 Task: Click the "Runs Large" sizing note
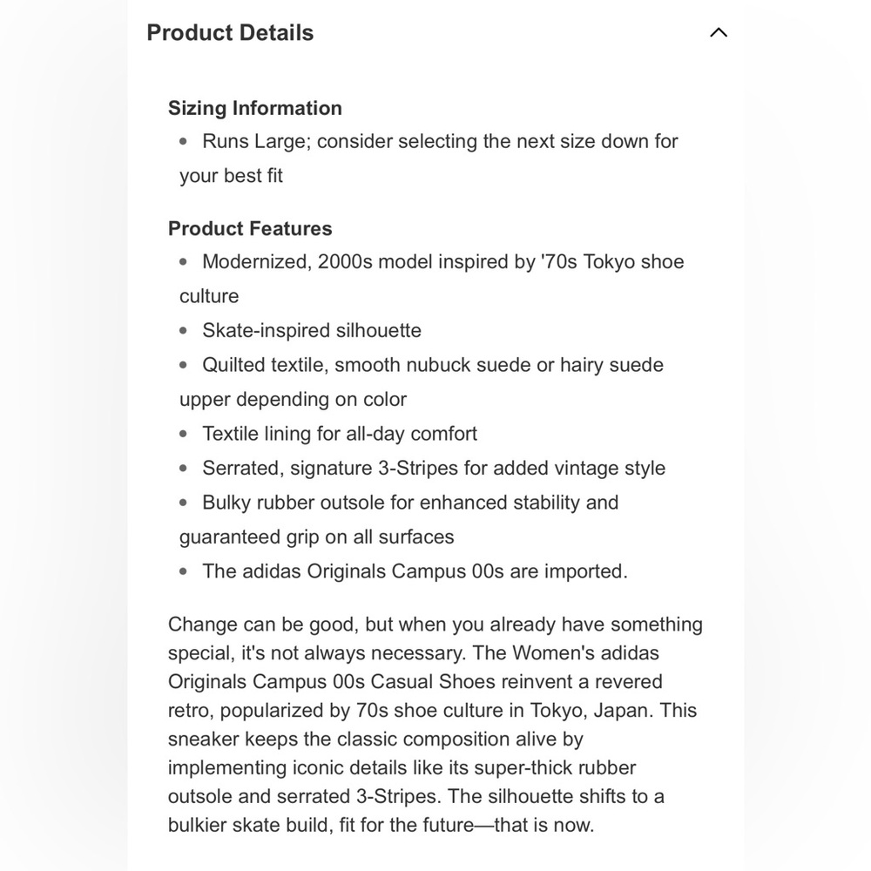440,141
